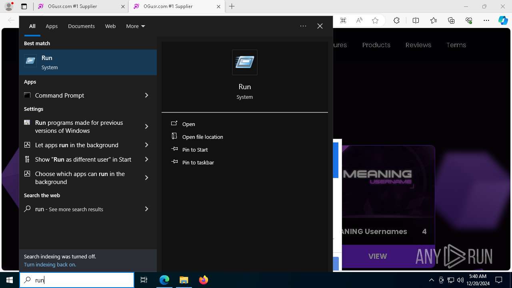Open Microsoft Edge from taskbar
512x288 pixels.
click(x=164, y=280)
